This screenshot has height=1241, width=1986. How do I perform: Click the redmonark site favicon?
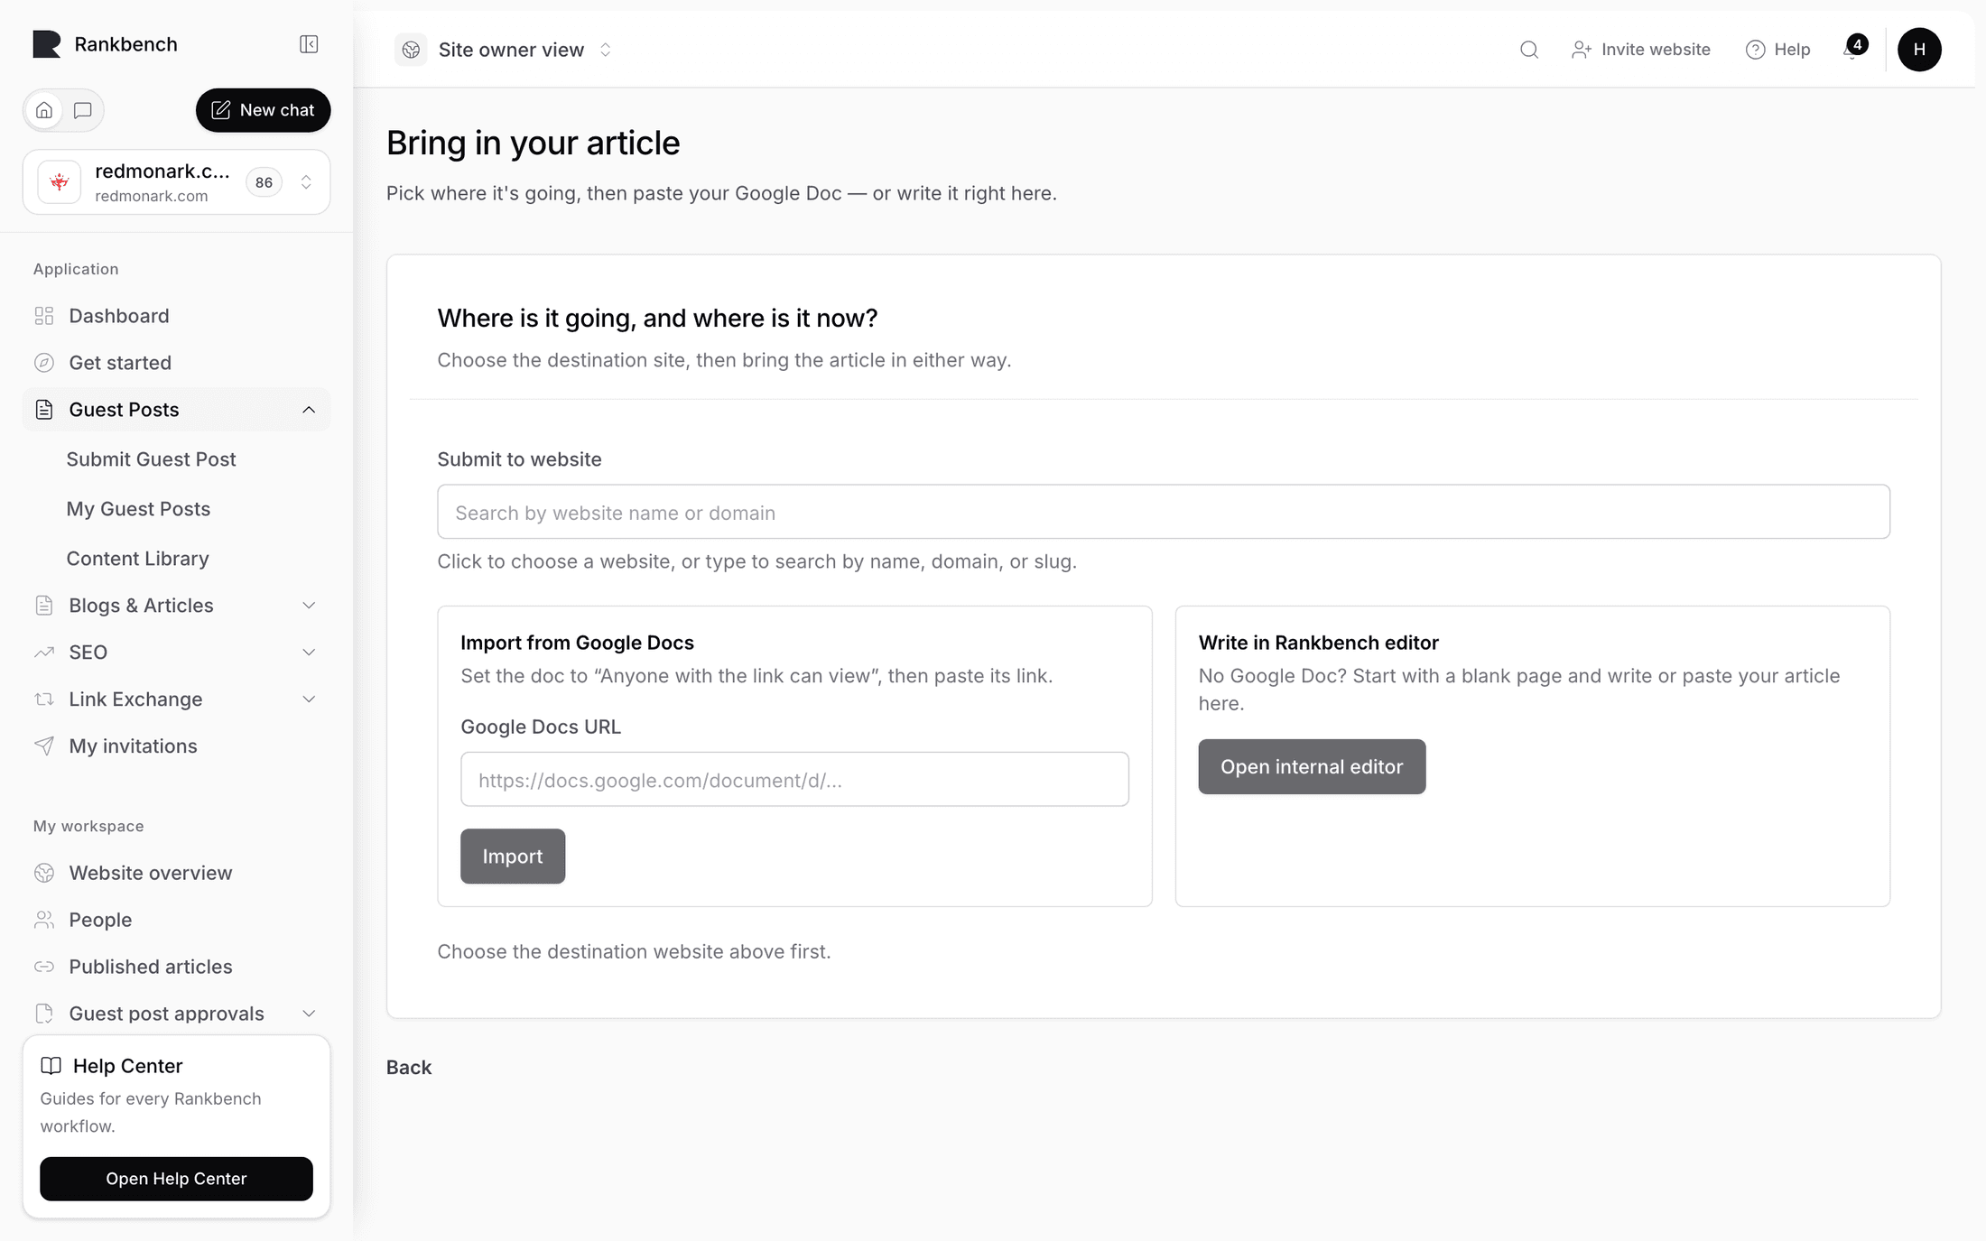[60, 182]
